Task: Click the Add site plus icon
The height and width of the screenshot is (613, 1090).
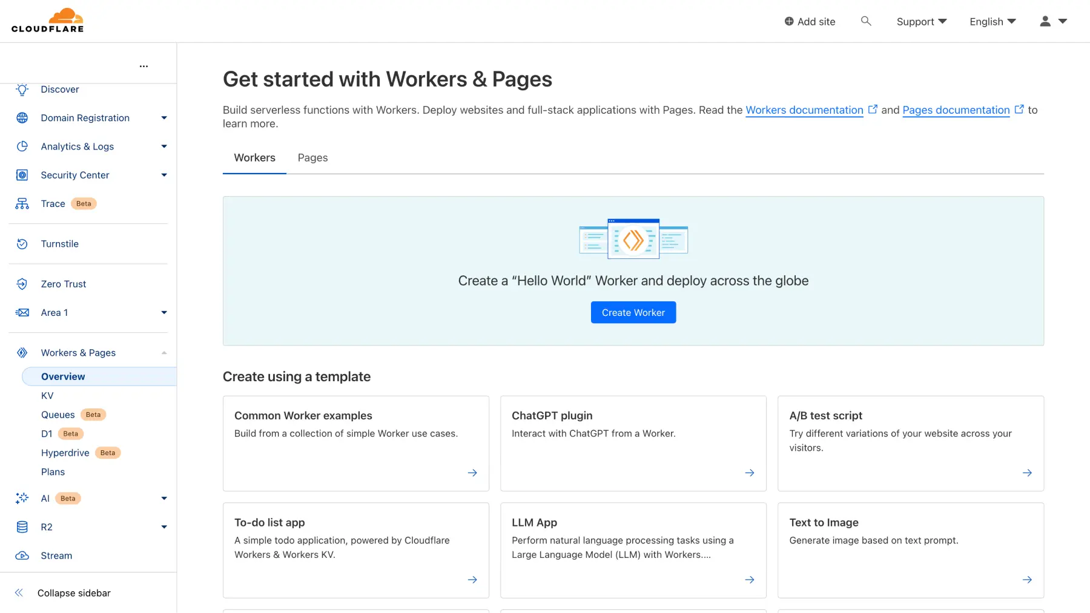Action: point(789,21)
